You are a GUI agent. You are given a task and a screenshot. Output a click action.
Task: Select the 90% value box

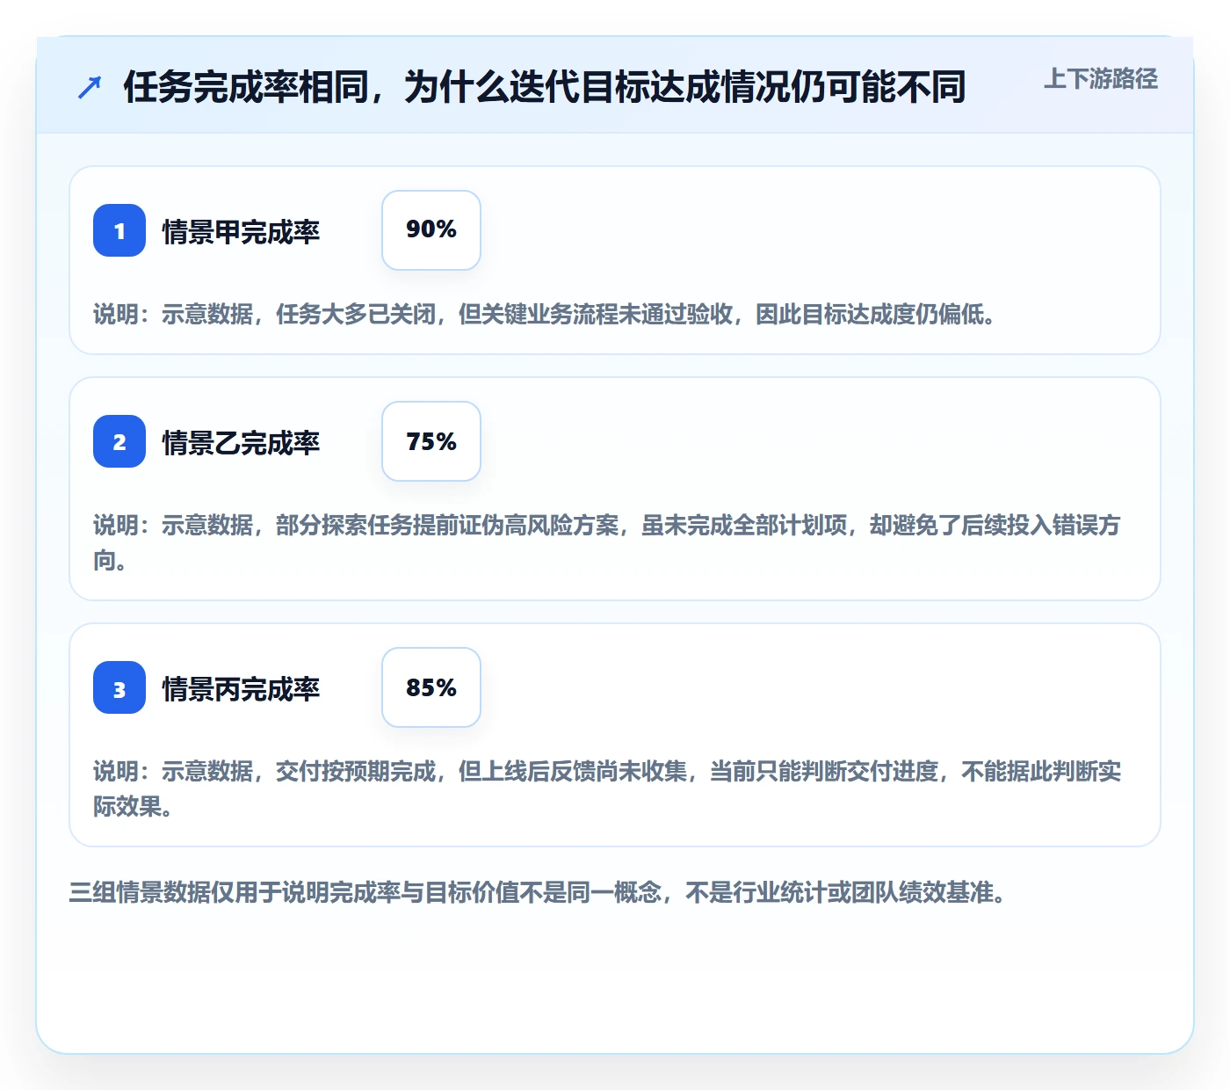pyautogui.click(x=431, y=230)
